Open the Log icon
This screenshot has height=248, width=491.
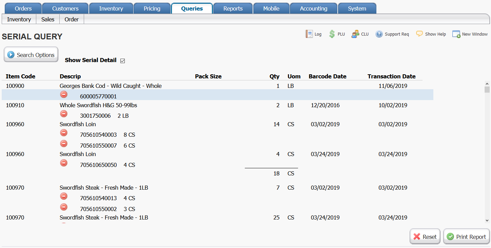point(309,34)
